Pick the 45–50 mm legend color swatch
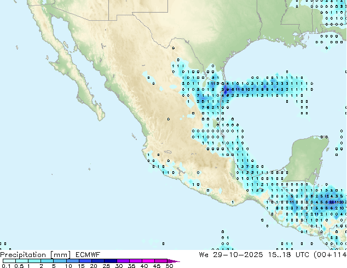This screenshot has height=268, width=347. pyautogui.click(x=161, y=261)
